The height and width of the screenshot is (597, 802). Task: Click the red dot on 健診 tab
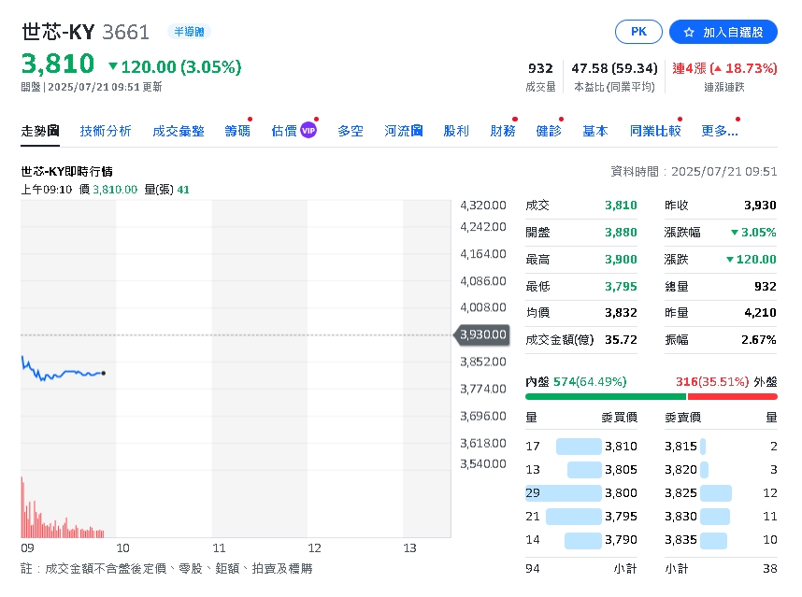pos(563,119)
